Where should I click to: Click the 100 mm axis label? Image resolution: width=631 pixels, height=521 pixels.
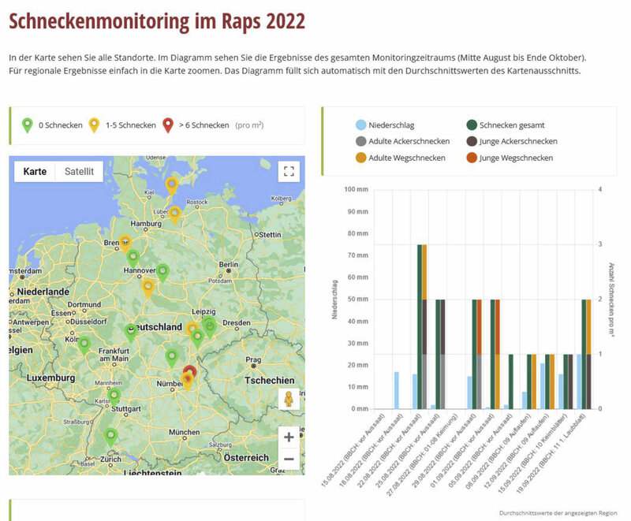click(357, 189)
